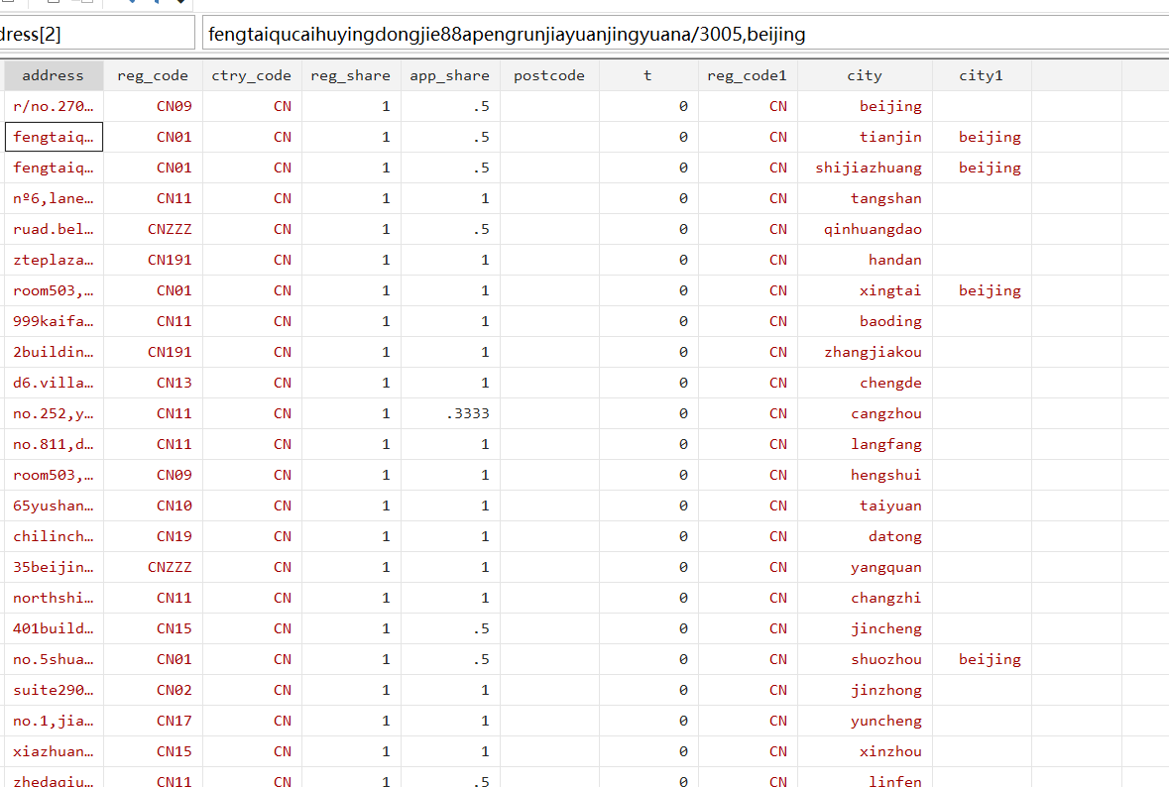Click app_share value '.3333' in cangzhou row
Image resolution: width=1169 pixels, height=787 pixels.
[450, 413]
